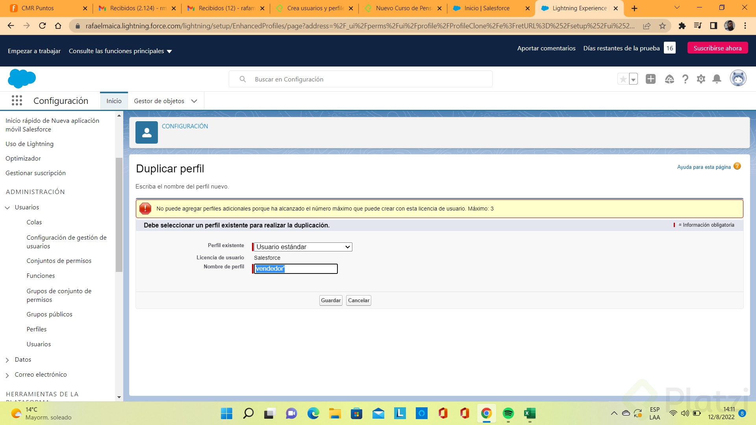Open the notifications bell icon
This screenshot has width=756, height=425.
717,79
